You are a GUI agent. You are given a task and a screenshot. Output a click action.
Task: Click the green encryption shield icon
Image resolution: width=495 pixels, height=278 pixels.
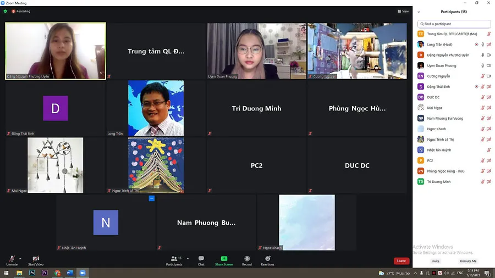click(5, 11)
